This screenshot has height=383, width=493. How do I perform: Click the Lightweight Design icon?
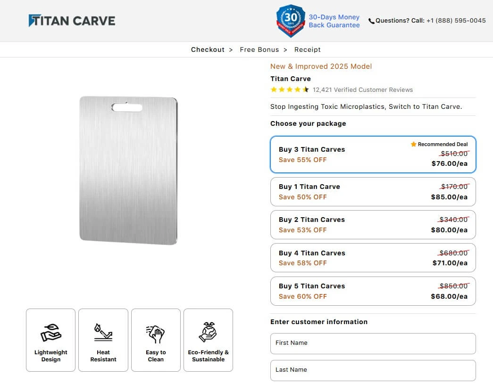coord(50,332)
